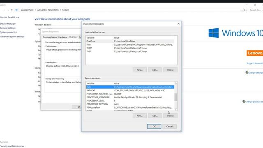Click New button under User variables

(x=140, y=70)
